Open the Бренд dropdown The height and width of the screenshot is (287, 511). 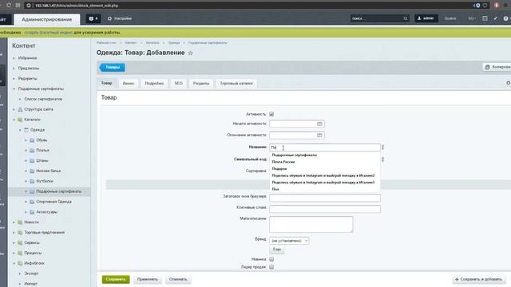tap(289, 241)
